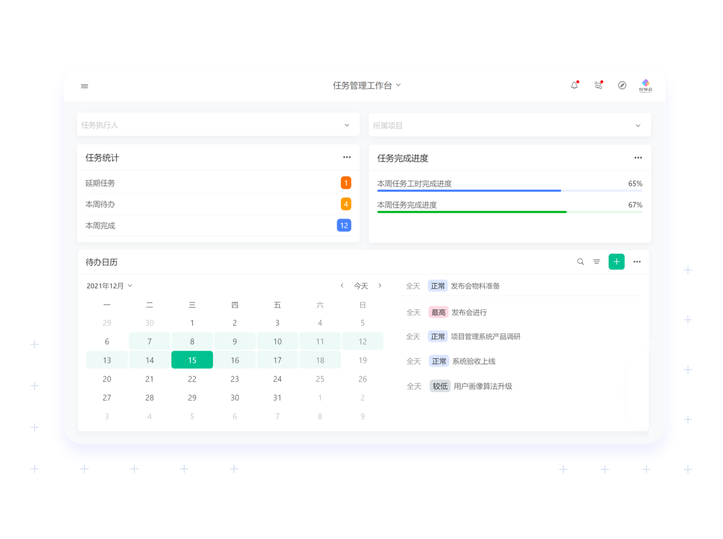Open the 发布会进行 task entry
Image resolution: width=723 pixels, height=539 pixels.
coord(469,312)
